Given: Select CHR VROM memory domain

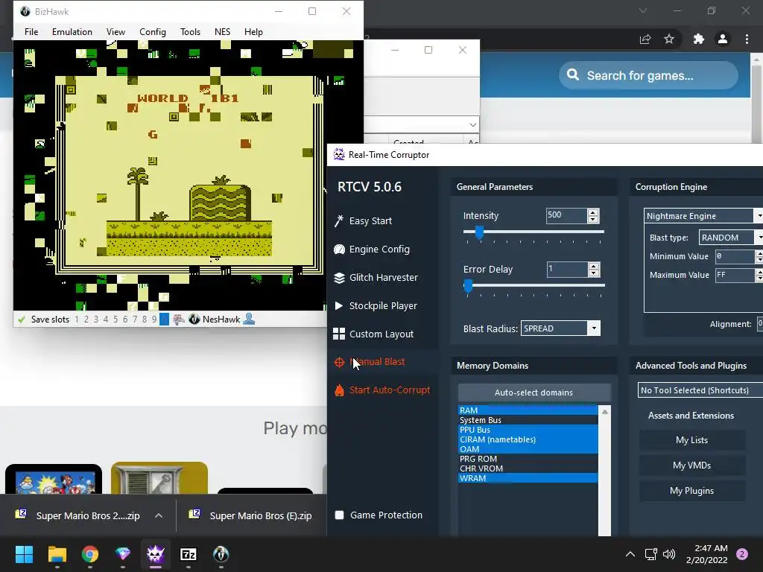Looking at the screenshot, I should pos(528,468).
